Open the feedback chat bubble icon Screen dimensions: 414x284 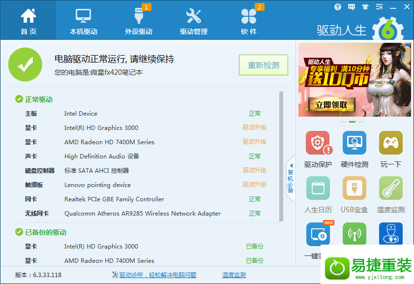point(352,7)
